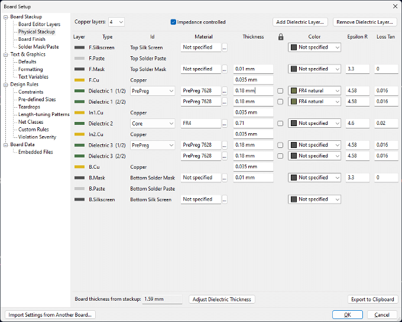
Task: Click the lock icon column header
Action: (x=281, y=37)
